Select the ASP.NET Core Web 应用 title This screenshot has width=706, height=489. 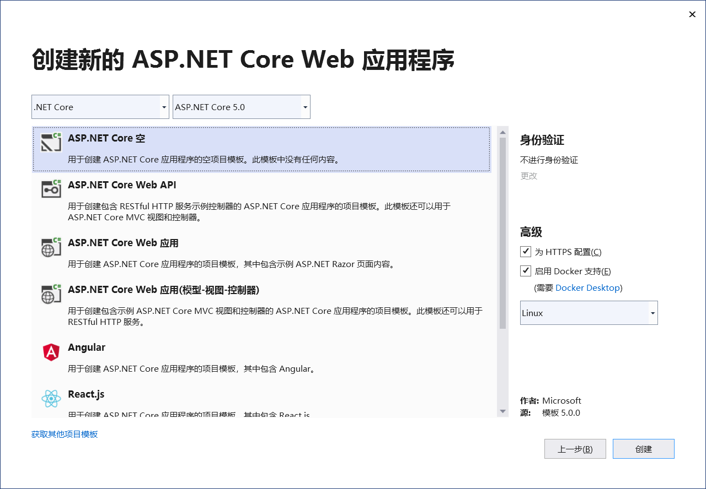click(x=123, y=243)
